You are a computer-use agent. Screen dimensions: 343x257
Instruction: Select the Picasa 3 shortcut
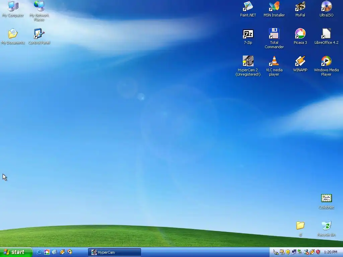click(300, 36)
